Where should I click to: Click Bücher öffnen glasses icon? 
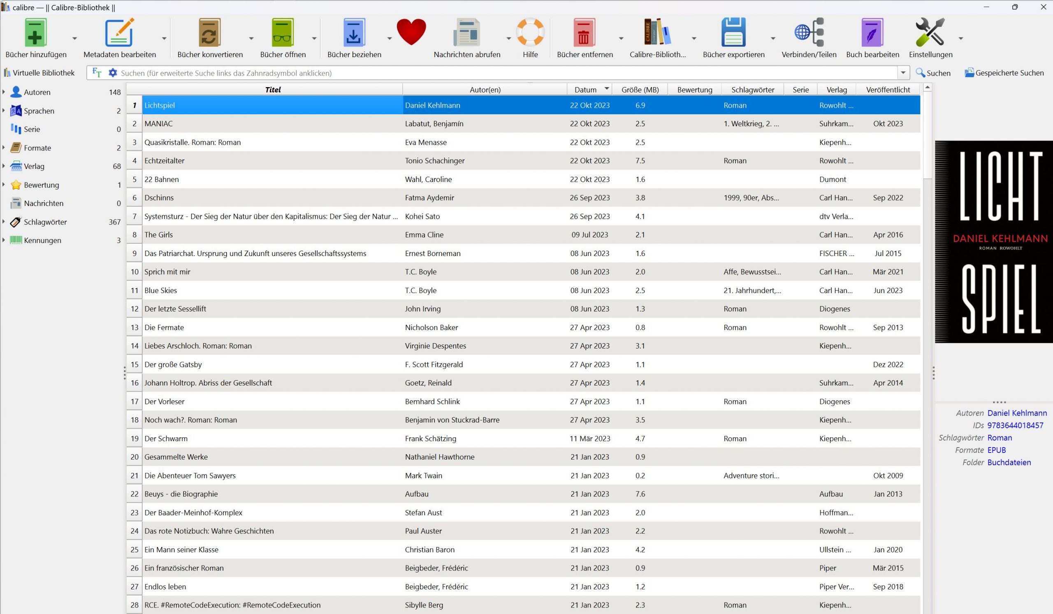click(283, 32)
